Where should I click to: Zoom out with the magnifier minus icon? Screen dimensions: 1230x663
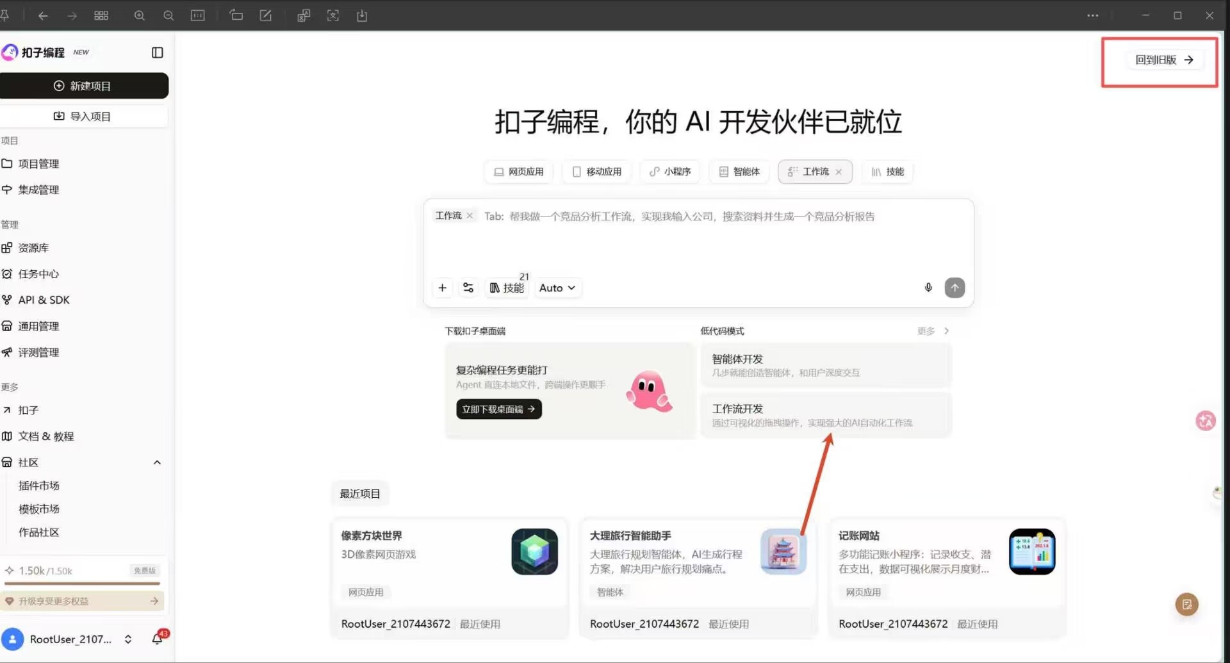[x=168, y=15]
